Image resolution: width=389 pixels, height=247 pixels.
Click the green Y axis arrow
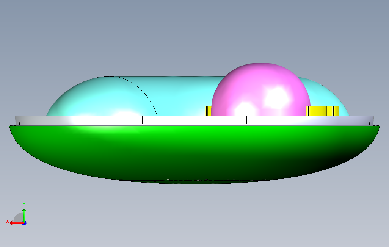click(24, 215)
